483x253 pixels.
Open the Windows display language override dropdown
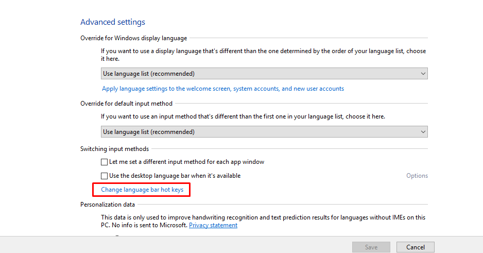tap(264, 74)
